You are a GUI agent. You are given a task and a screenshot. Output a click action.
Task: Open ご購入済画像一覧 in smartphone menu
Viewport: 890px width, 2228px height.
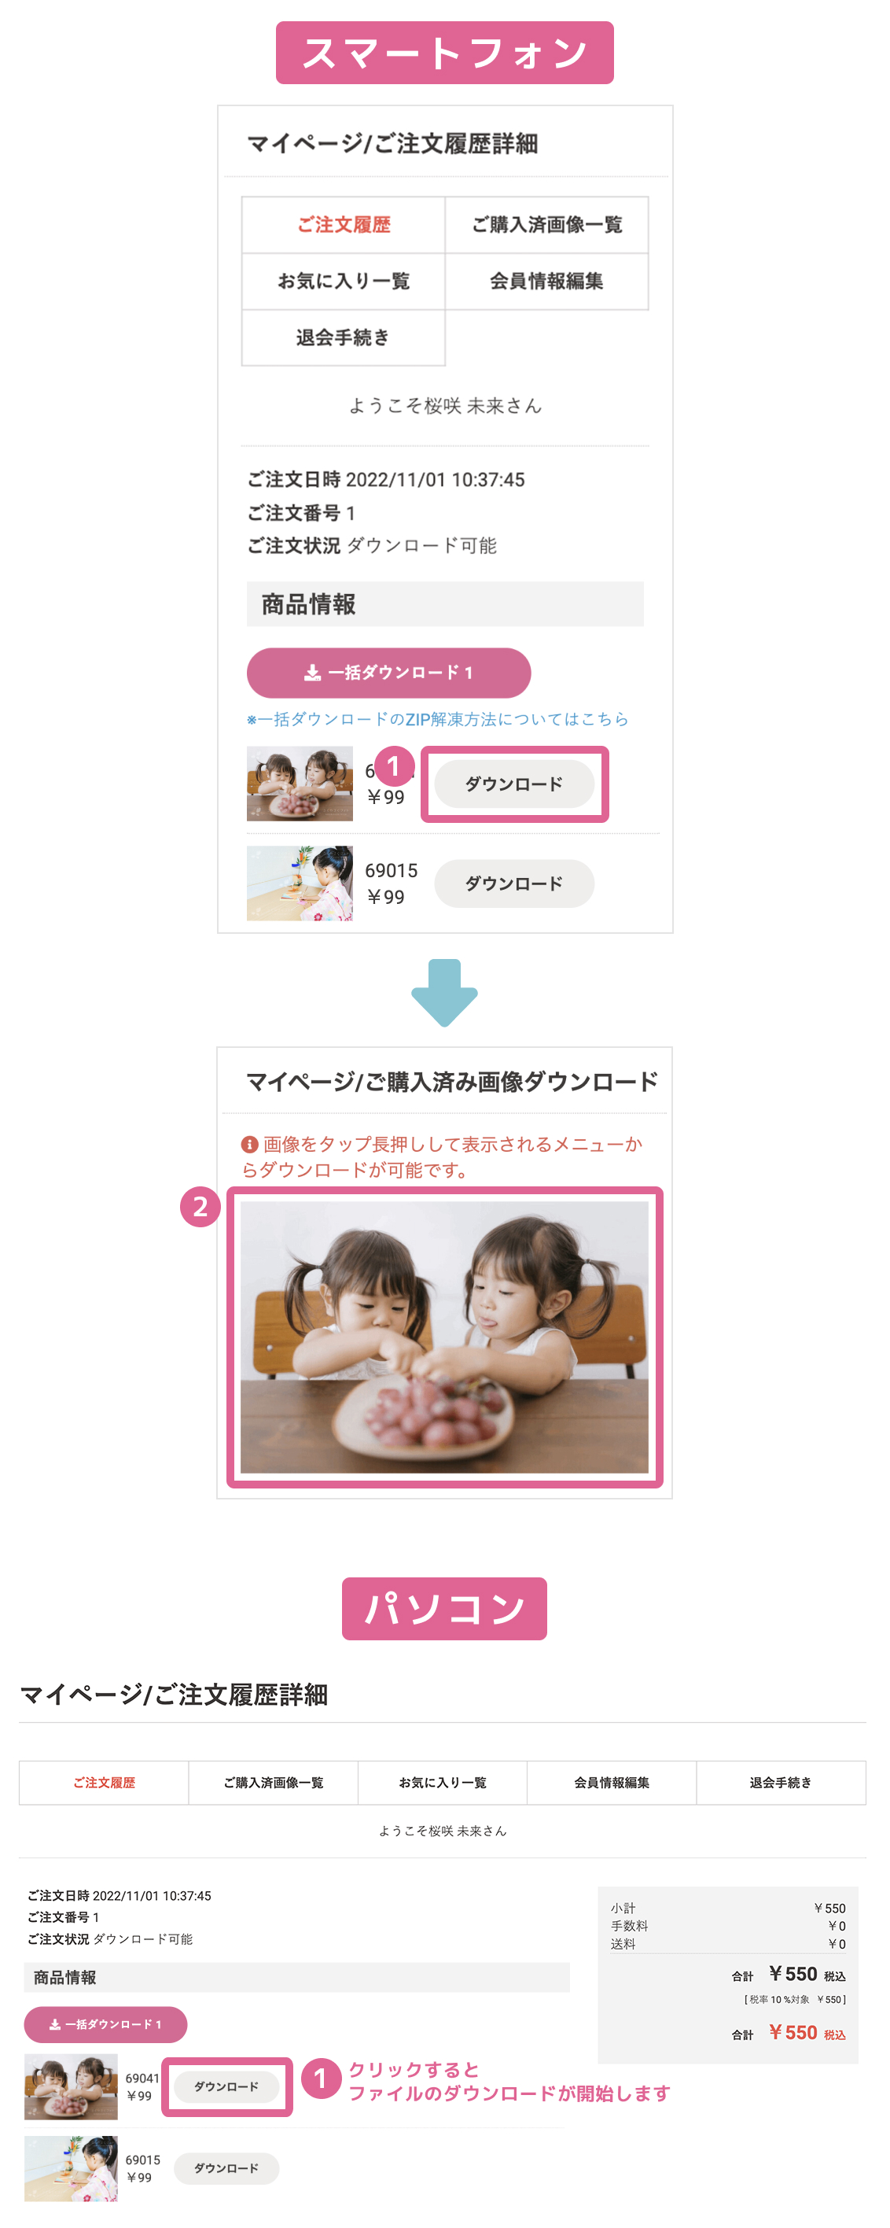[x=547, y=225]
